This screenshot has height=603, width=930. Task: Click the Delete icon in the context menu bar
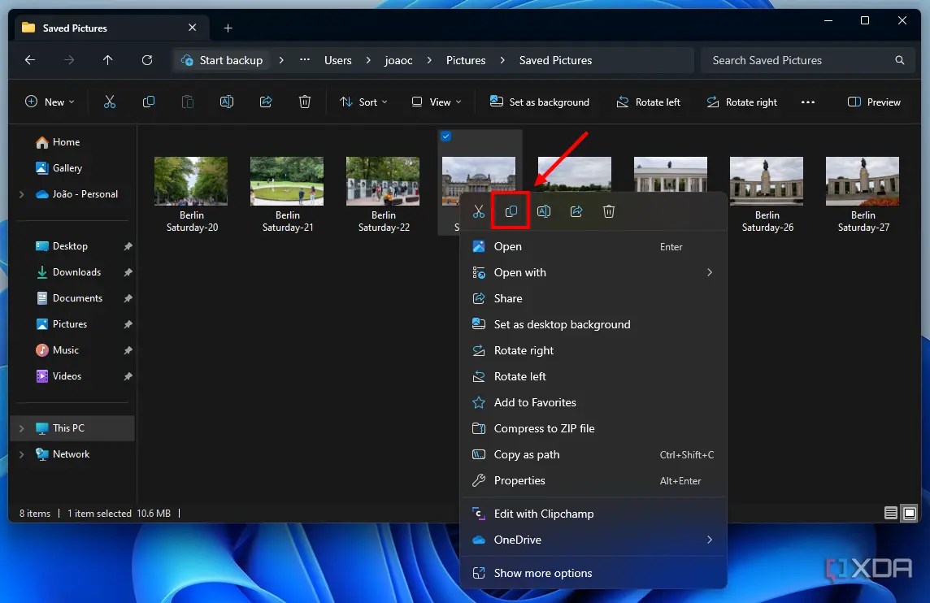[x=609, y=211]
